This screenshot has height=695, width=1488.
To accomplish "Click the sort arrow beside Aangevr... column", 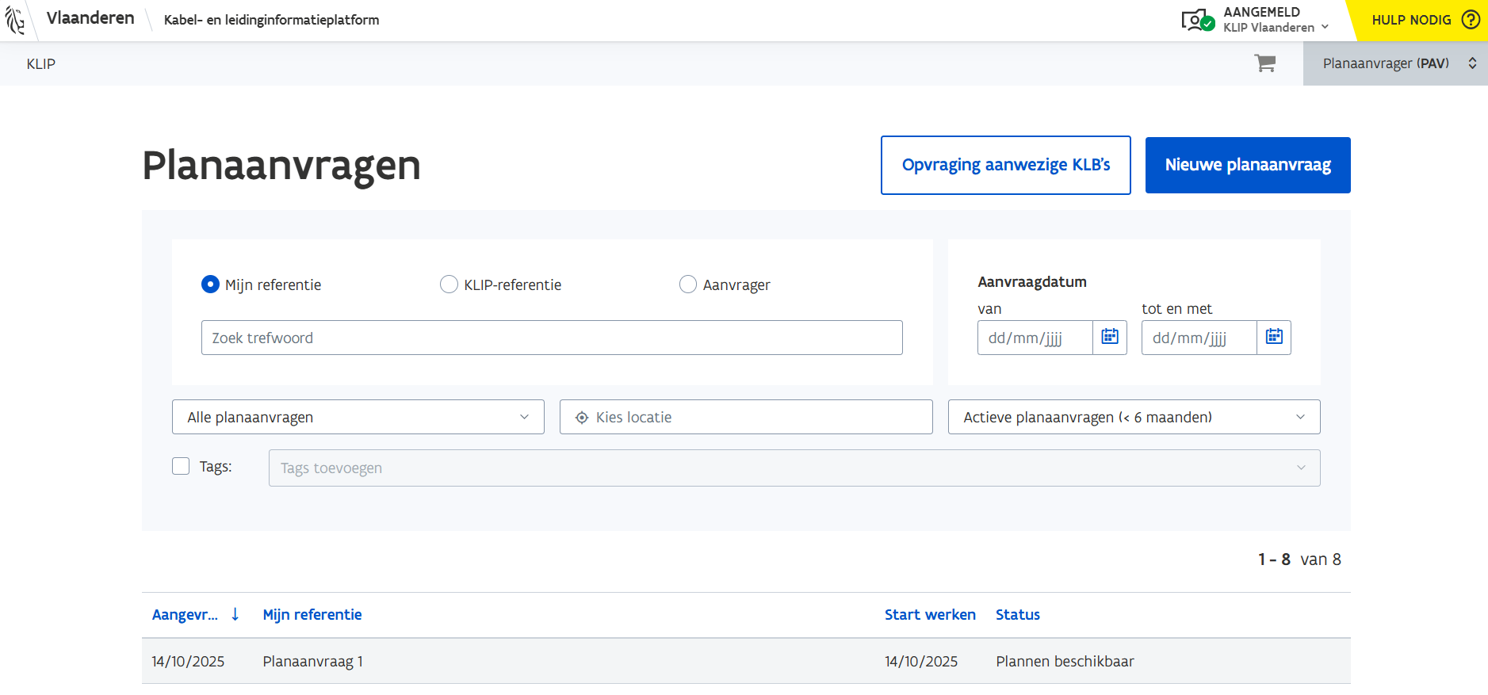I will point(235,614).
